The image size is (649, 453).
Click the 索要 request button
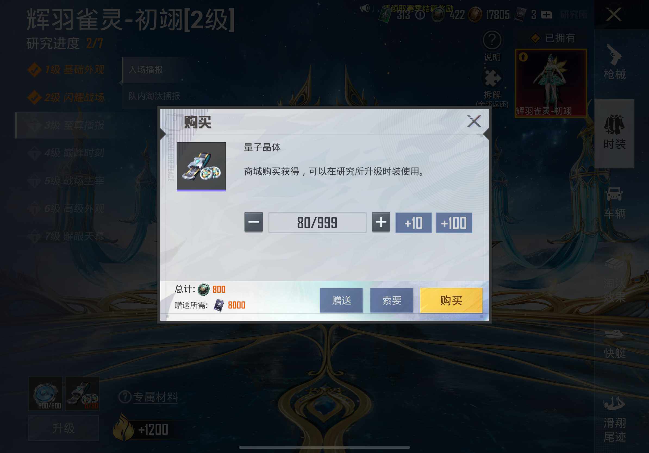click(391, 300)
